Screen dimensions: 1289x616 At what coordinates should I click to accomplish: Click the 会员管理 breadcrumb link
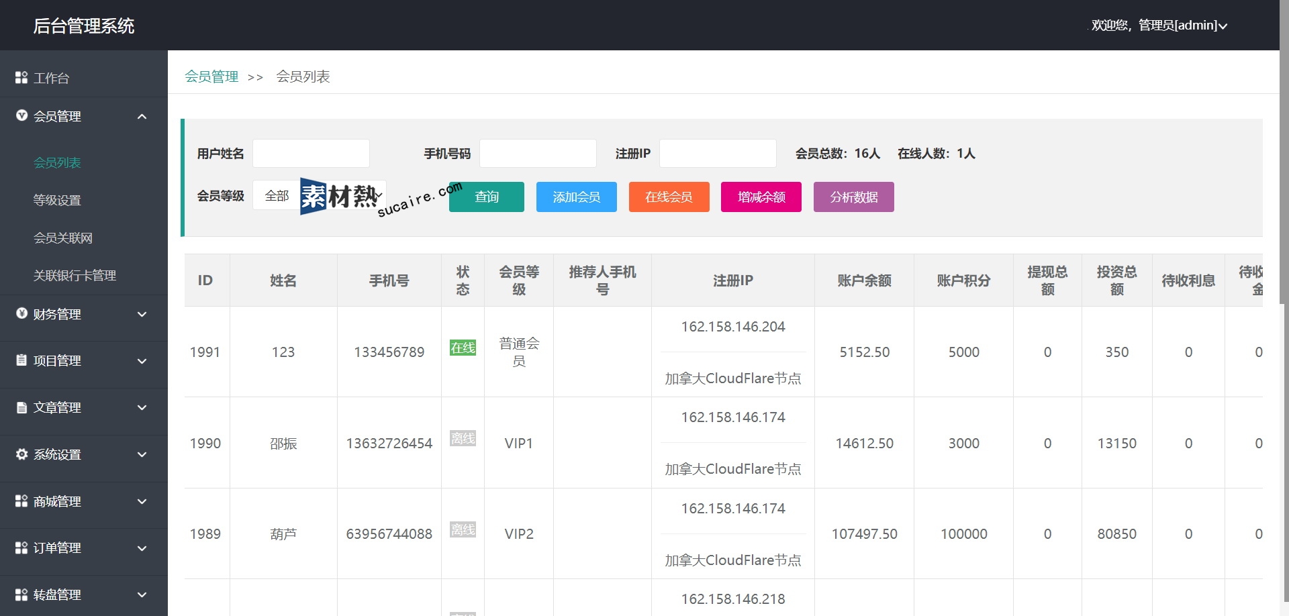click(x=211, y=76)
